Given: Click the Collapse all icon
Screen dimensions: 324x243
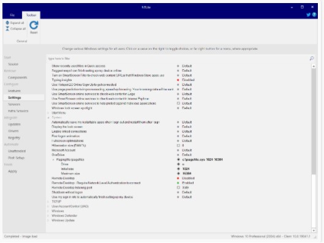Looking at the screenshot, I should click(7, 29).
